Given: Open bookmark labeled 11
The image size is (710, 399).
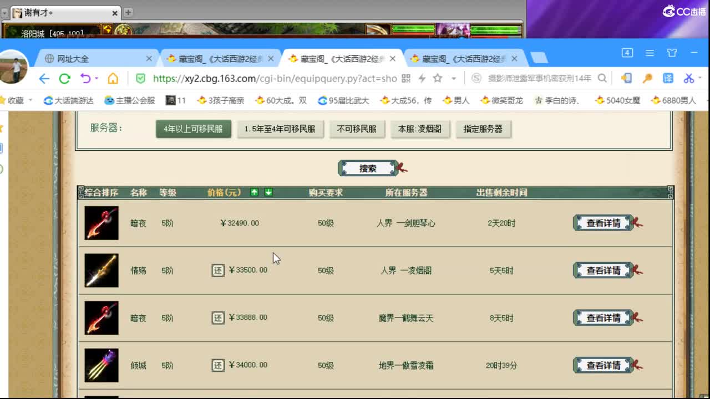Looking at the screenshot, I should 176,101.
